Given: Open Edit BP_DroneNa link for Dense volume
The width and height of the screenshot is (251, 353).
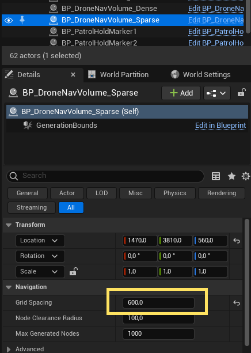Looking at the screenshot, I should [216, 9].
